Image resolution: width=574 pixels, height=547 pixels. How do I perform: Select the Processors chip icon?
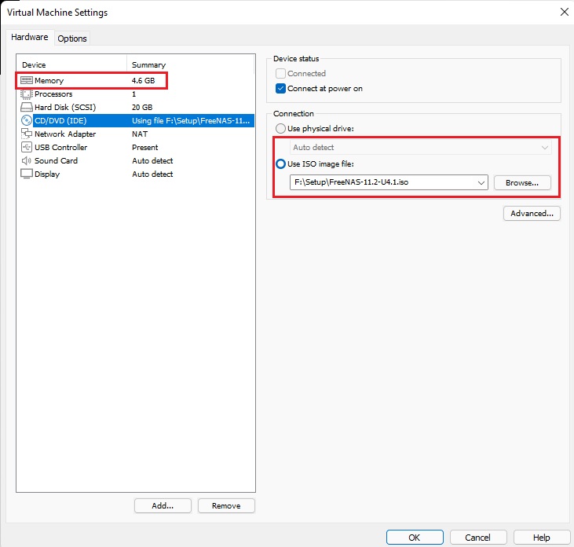pyautogui.click(x=27, y=94)
